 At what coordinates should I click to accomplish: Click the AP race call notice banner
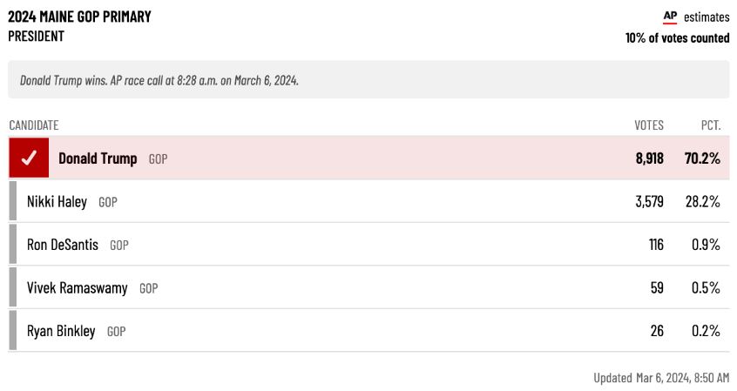[x=369, y=79]
